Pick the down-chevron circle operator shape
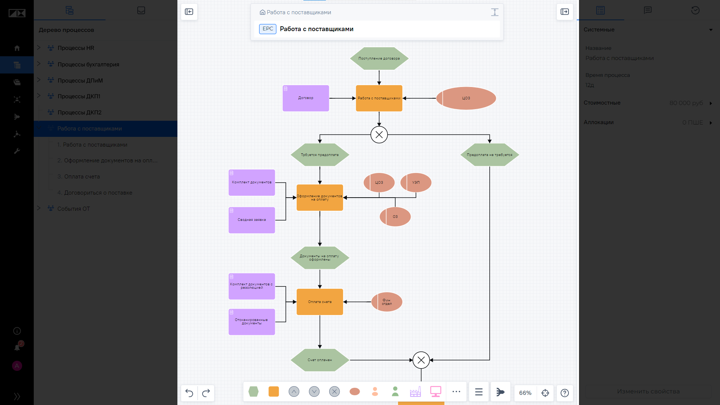Image resolution: width=720 pixels, height=405 pixels. pyautogui.click(x=314, y=391)
